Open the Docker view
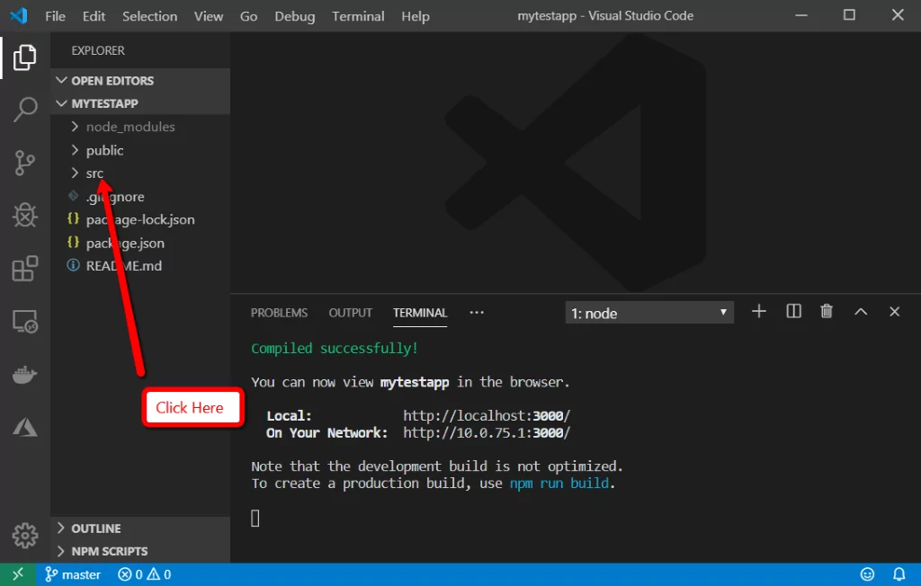This screenshot has width=921, height=586. point(24,374)
